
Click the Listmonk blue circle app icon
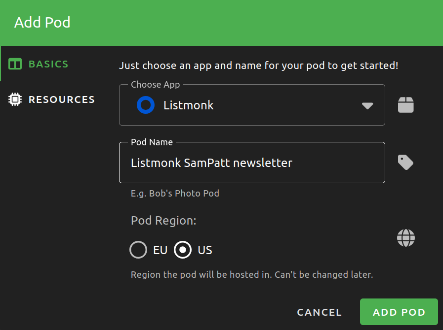(x=146, y=105)
